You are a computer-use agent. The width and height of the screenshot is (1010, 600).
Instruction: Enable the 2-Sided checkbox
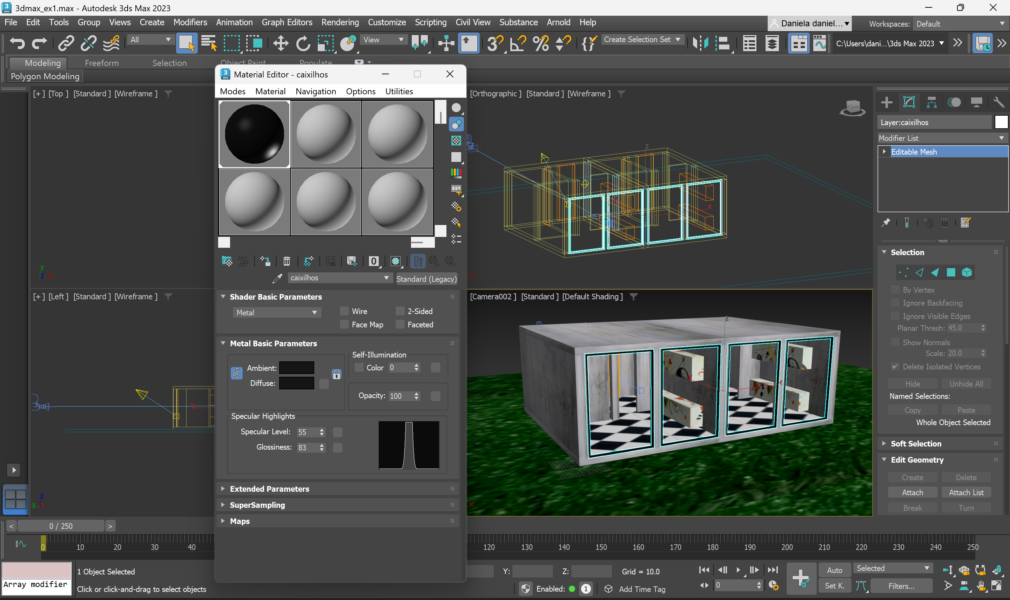400,311
